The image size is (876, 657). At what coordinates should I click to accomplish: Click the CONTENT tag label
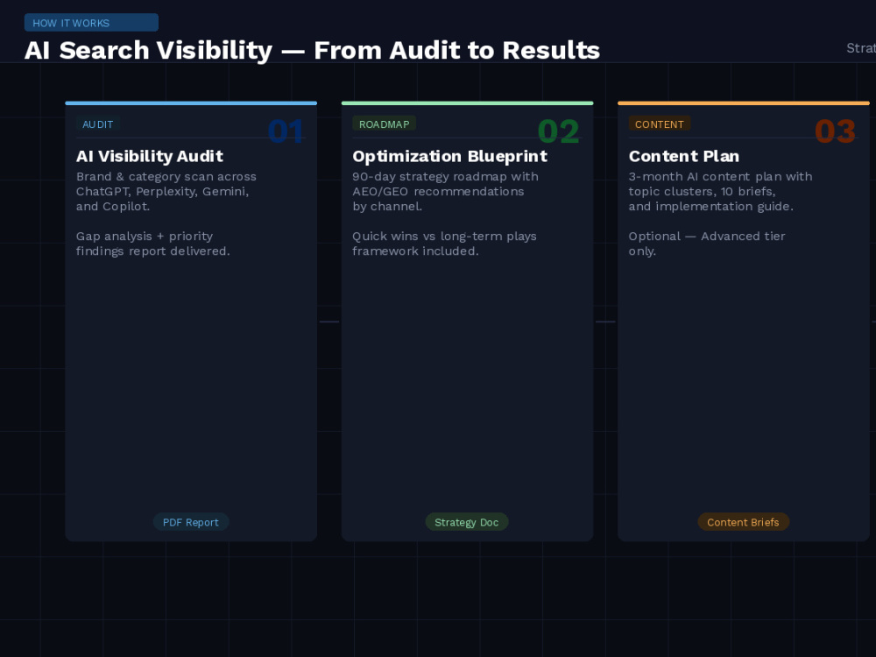coord(660,124)
